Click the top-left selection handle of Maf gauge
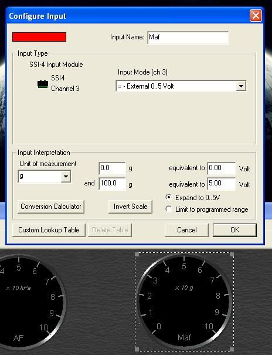 (x=137, y=255)
